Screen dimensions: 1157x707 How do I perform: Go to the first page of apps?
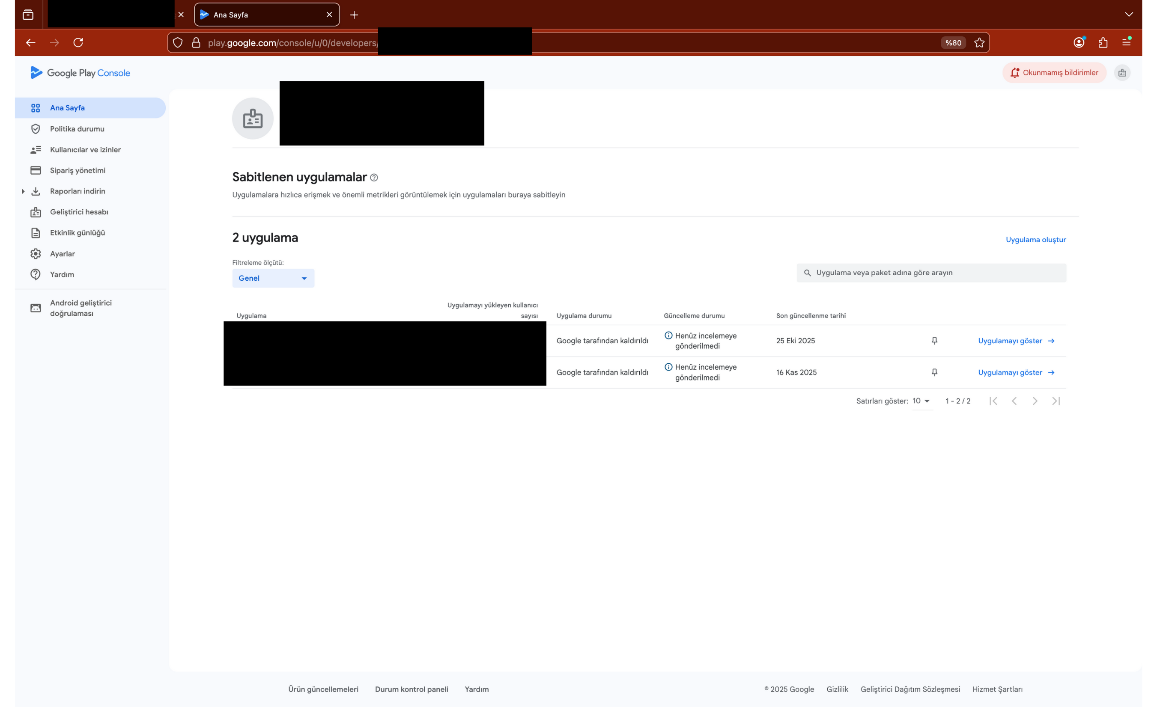[x=993, y=401]
